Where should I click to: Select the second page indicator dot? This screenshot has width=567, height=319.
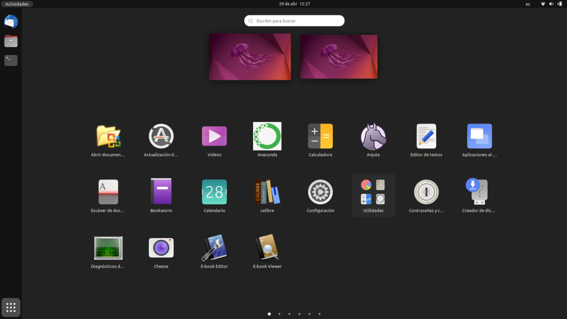tap(279, 313)
